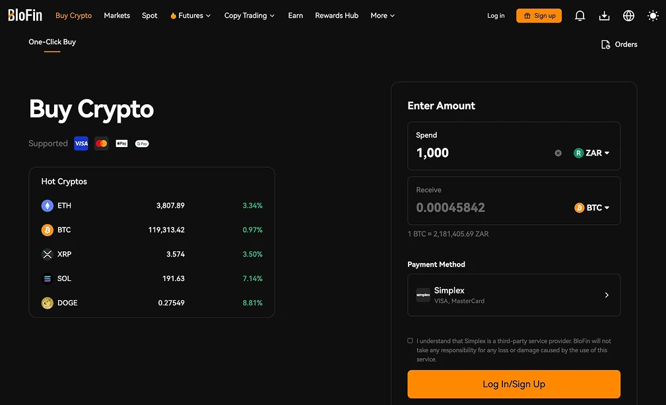Click the Orders document icon

pos(606,45)
